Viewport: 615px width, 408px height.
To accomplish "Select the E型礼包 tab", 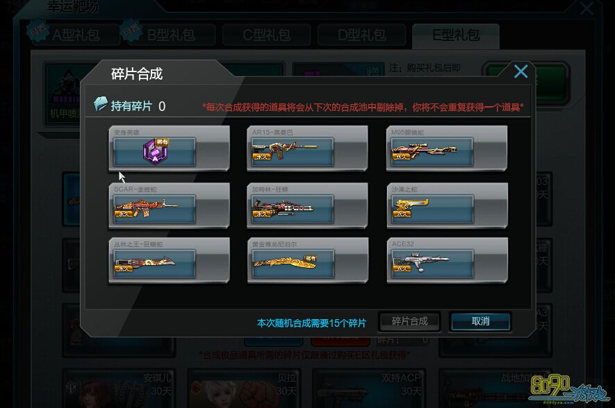I will tap(456, 35).
